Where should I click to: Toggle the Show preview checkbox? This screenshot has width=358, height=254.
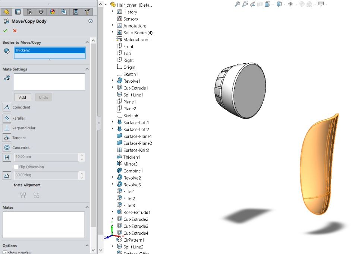point(5,253)
